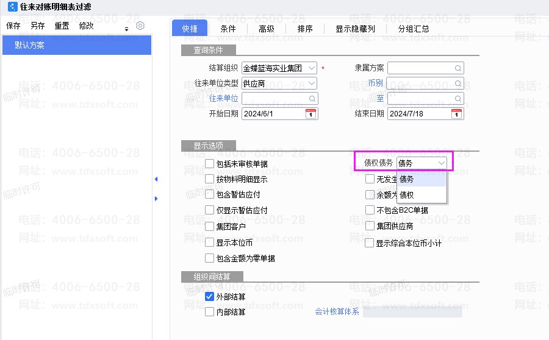Click search icon in 至 field
This screenshot has width=549, height=340.
(x=457, y=99)
